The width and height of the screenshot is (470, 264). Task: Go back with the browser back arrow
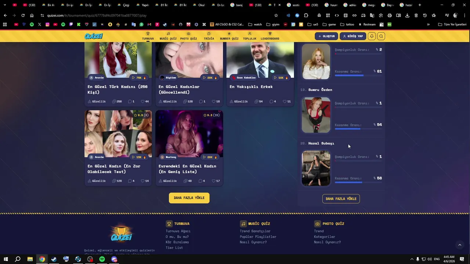[x=5, y=15]
